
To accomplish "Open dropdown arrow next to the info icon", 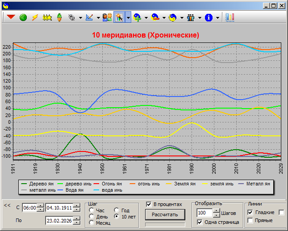I will pyautogui.click(x=217, y=18).
